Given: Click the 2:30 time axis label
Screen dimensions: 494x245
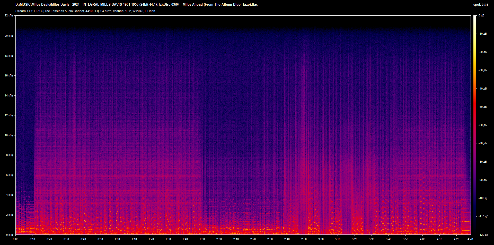Looking at the screenshot, I should tap(270, 239).
